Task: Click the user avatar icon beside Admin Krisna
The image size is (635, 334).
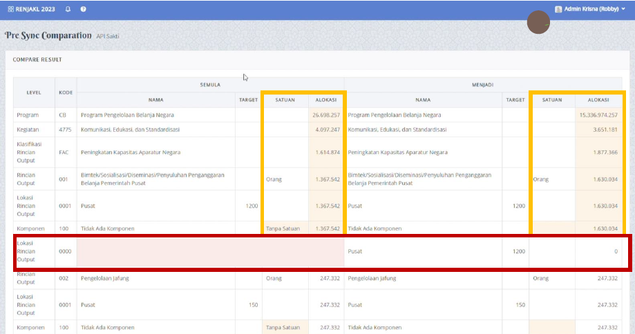Action: pyautogui.click(x=558, y=10)
